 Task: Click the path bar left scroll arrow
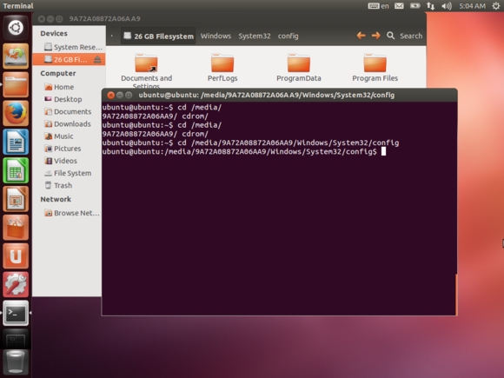click(x=112, y=36)
